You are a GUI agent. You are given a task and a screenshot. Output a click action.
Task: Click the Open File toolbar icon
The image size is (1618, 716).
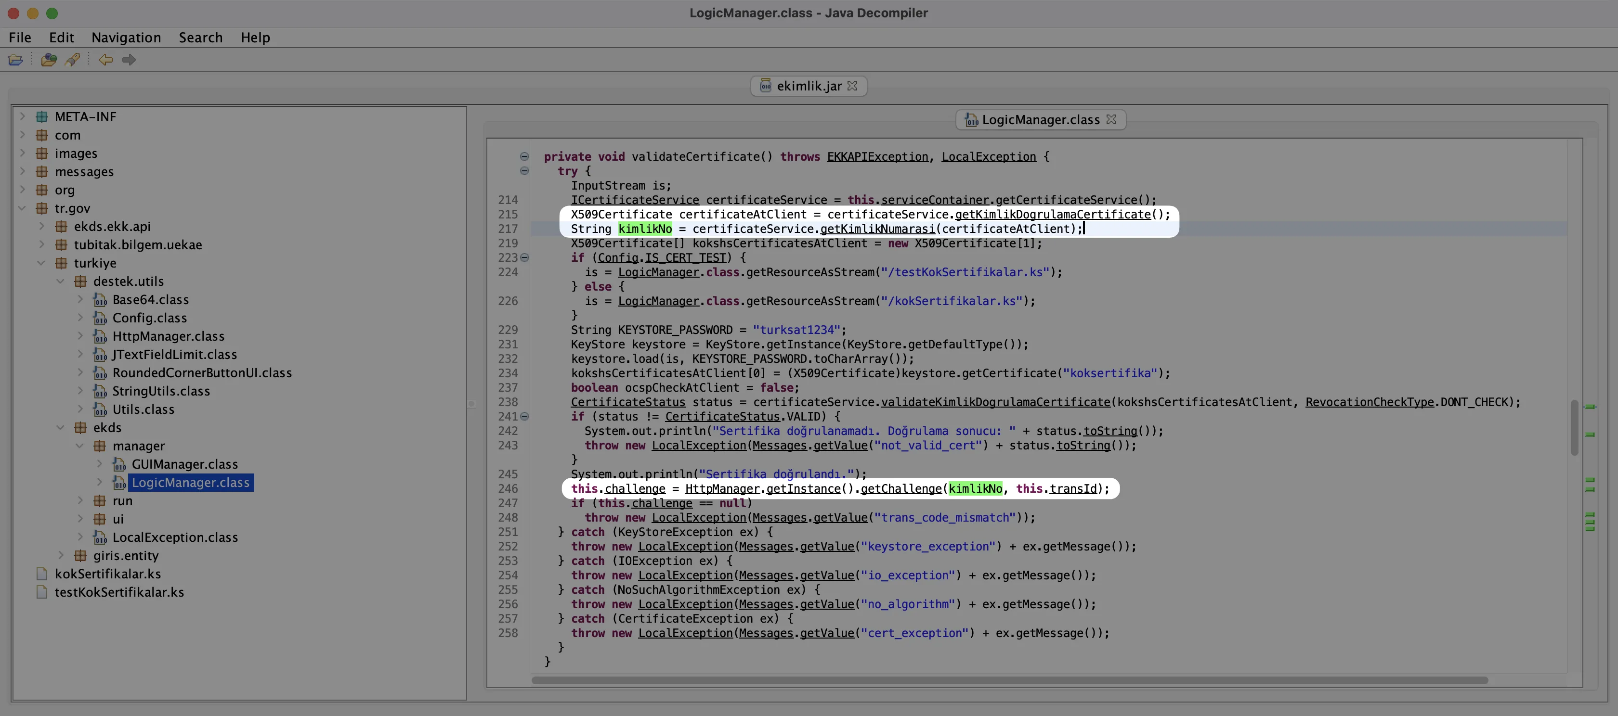coord(16,60)
